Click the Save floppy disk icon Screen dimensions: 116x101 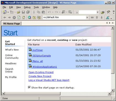[x=23, y=12]
